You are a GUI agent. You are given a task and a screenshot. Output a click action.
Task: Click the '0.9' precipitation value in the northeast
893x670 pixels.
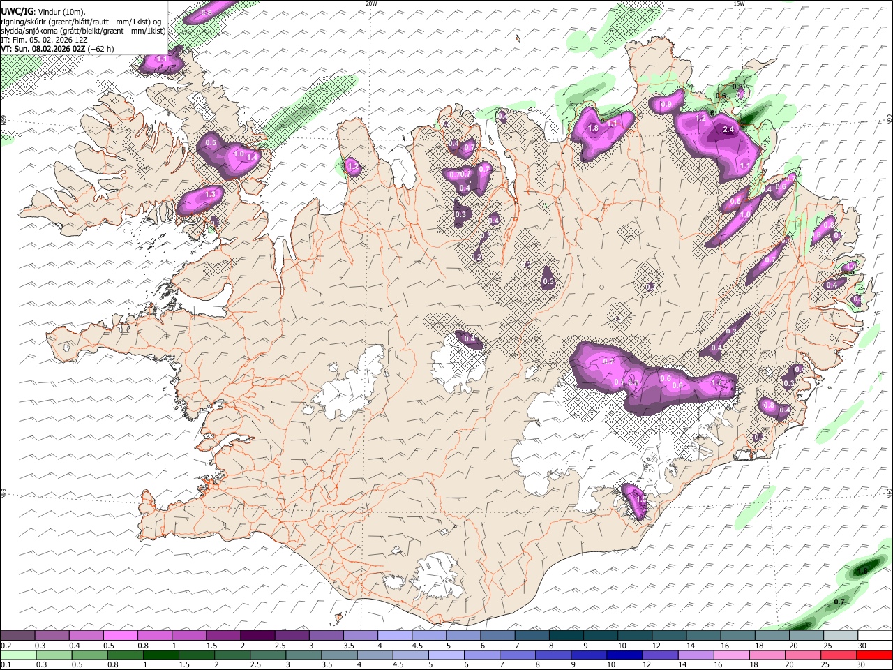666,105
